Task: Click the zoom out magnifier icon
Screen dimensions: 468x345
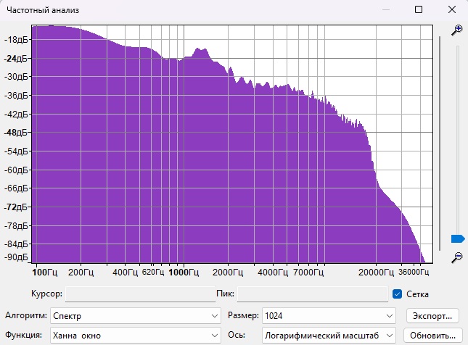Action: point(456,257)
